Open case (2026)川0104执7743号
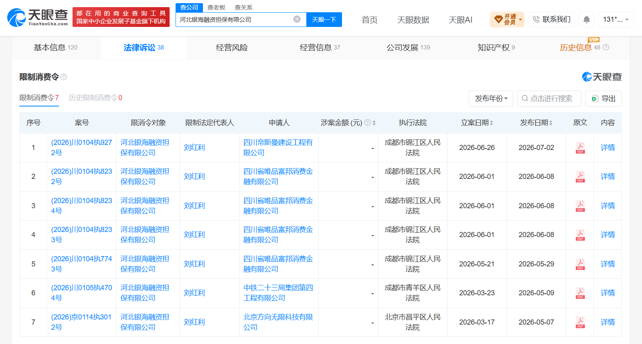This screenshot has width=642, height=344. [x=81, y=264]
